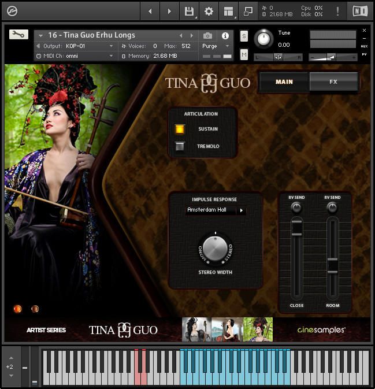Open the Output KOP-01 dropdown
This screenshot has width=375, height=389.
[x=111, y=46]
